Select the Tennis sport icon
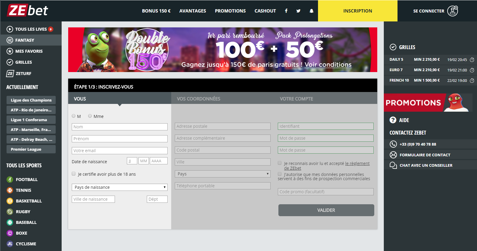Screen dimensions: 477x251 pos(10,190)
